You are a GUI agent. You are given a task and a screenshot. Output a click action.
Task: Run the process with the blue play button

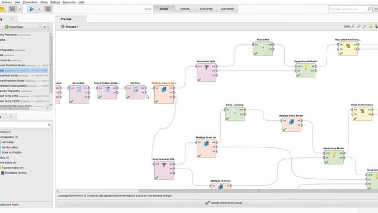coord(31,9)
